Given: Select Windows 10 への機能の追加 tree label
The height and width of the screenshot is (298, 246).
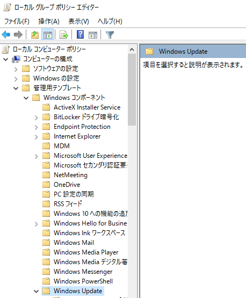Looking at the screenshot, I should click(x=90, y=214).
